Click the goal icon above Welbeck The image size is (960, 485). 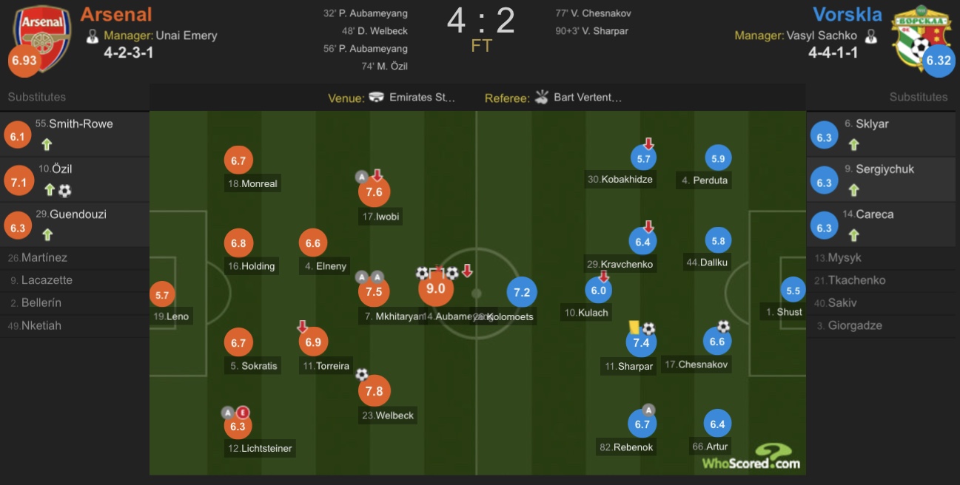point(361,375)
